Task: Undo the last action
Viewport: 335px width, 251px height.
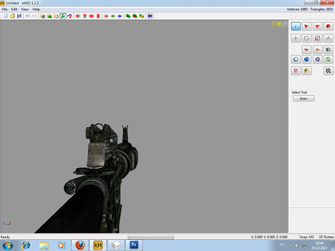Action: (28, 16)
